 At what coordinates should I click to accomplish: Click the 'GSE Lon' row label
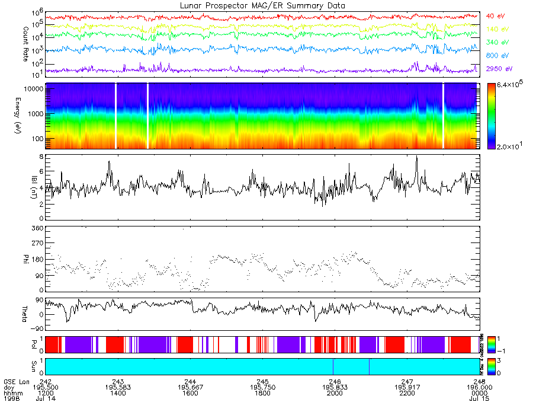pos(17,382)
